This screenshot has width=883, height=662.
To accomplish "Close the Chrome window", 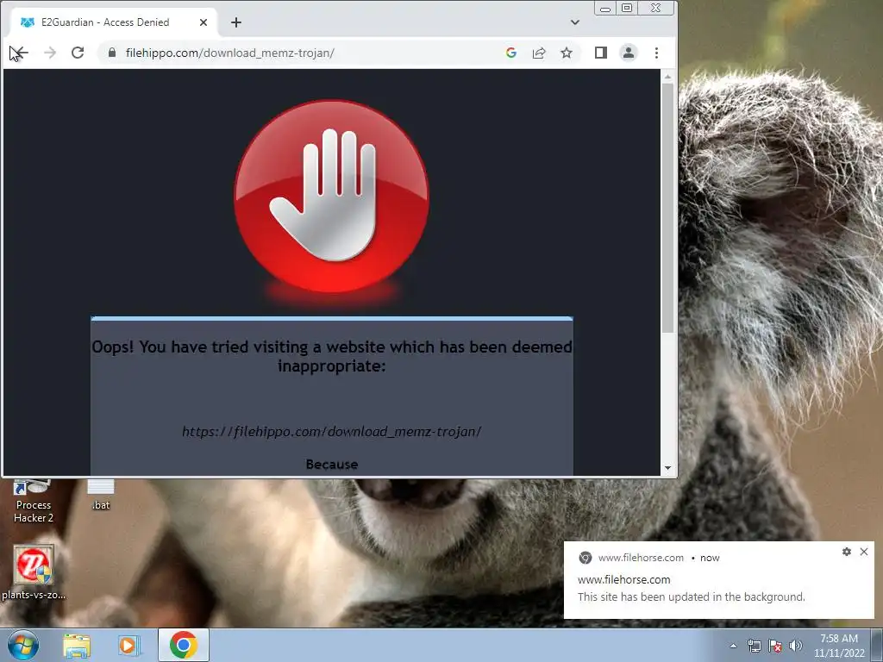I will pos(656,8).
